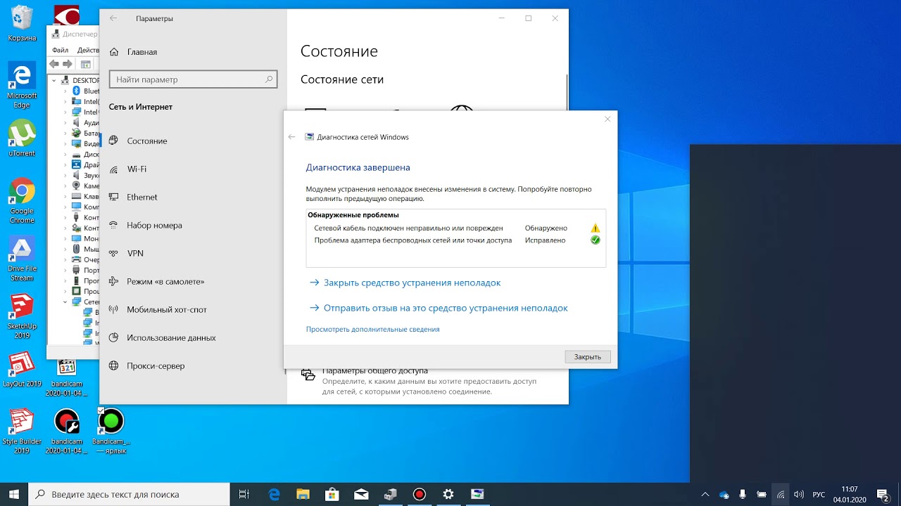901x506 pixels.
Task: Expand the Клавиатуры node in Device Manager
Action: [x=66, y=196]
